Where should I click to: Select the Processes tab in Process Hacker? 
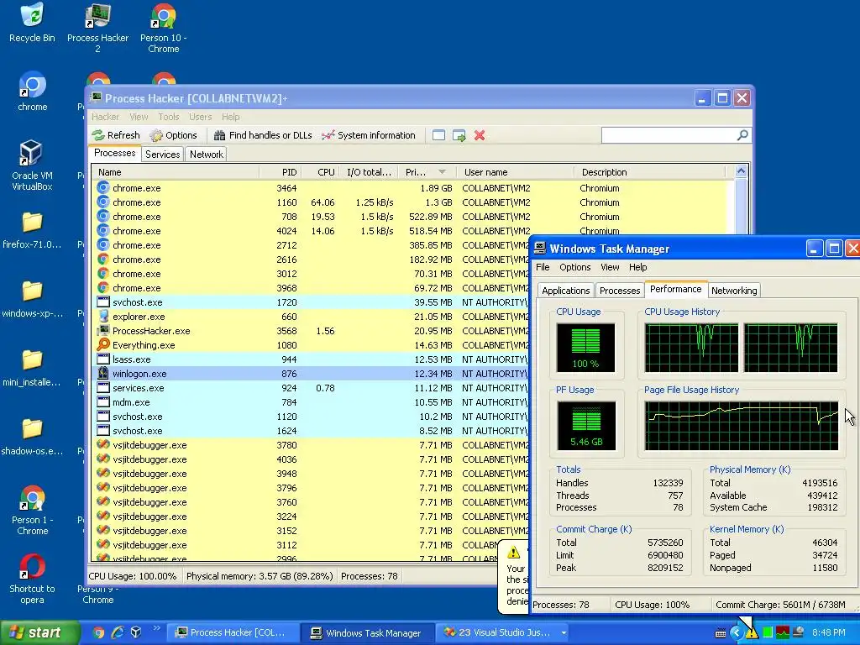[x=114, y=153]
